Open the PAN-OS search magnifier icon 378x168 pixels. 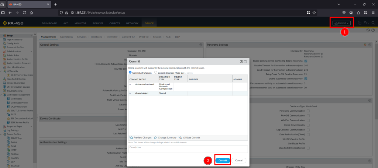(373, 23)
